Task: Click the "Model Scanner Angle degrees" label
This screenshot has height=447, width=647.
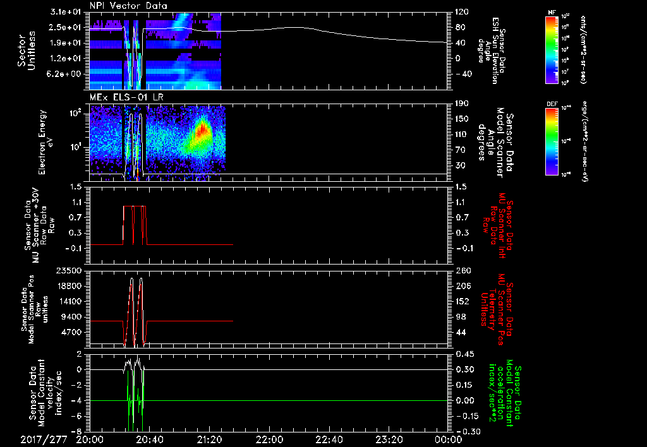Action: pyautogui.click(x=495, y=143)
